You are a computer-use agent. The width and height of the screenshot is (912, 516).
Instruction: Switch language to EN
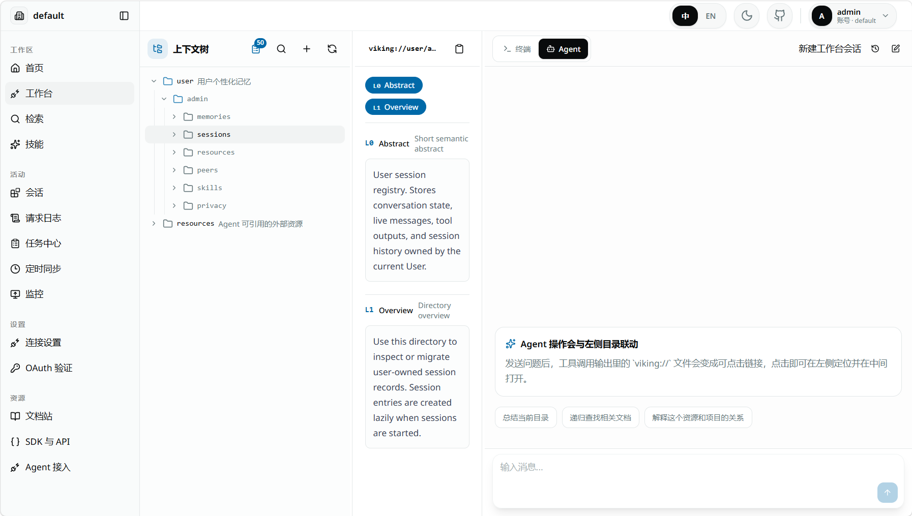[711, 16]
